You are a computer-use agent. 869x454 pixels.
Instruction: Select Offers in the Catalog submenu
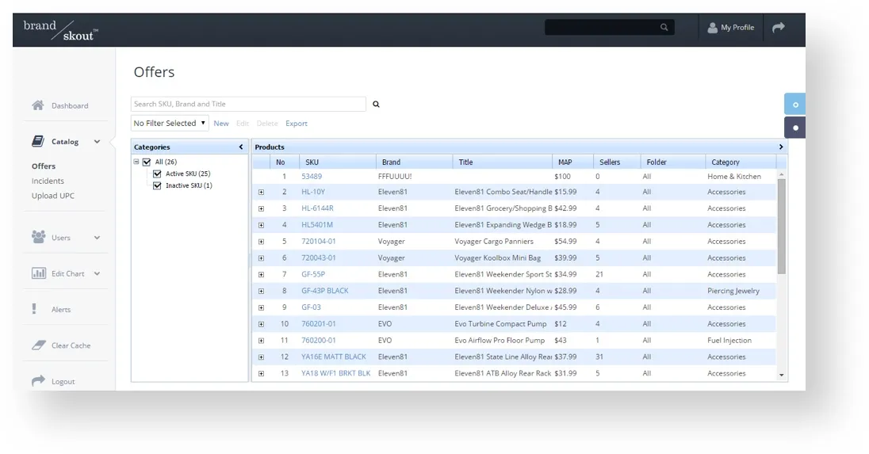click(44, 166)
